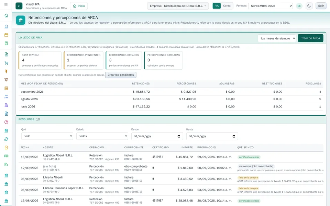Open the yellow clipboard check sidebar icon
Screen dimensions: 330x206
point(6,148)
